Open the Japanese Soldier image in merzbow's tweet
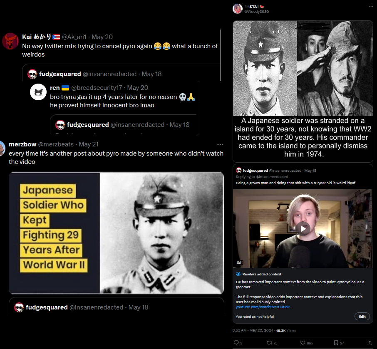This screenshot has height=349, width=377. [117, 233]
